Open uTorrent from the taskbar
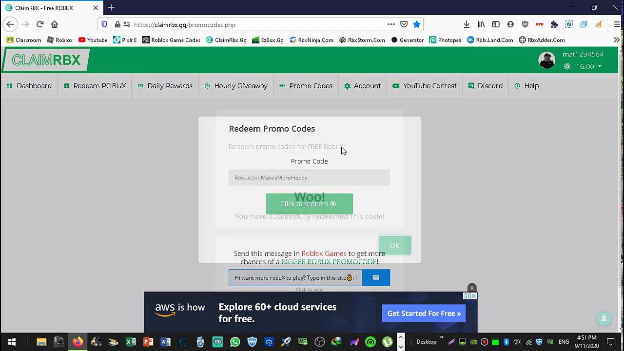Screen dimensions: 624x351 (388, 342)
